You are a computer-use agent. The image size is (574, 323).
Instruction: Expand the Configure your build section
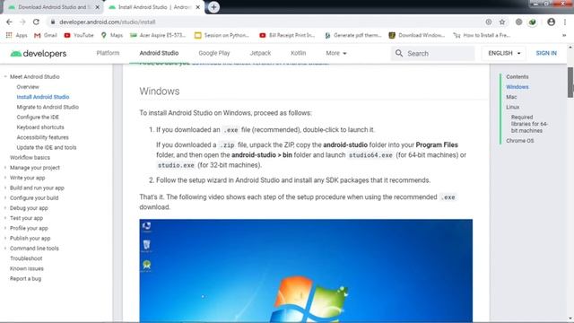(x=5, y=197)
